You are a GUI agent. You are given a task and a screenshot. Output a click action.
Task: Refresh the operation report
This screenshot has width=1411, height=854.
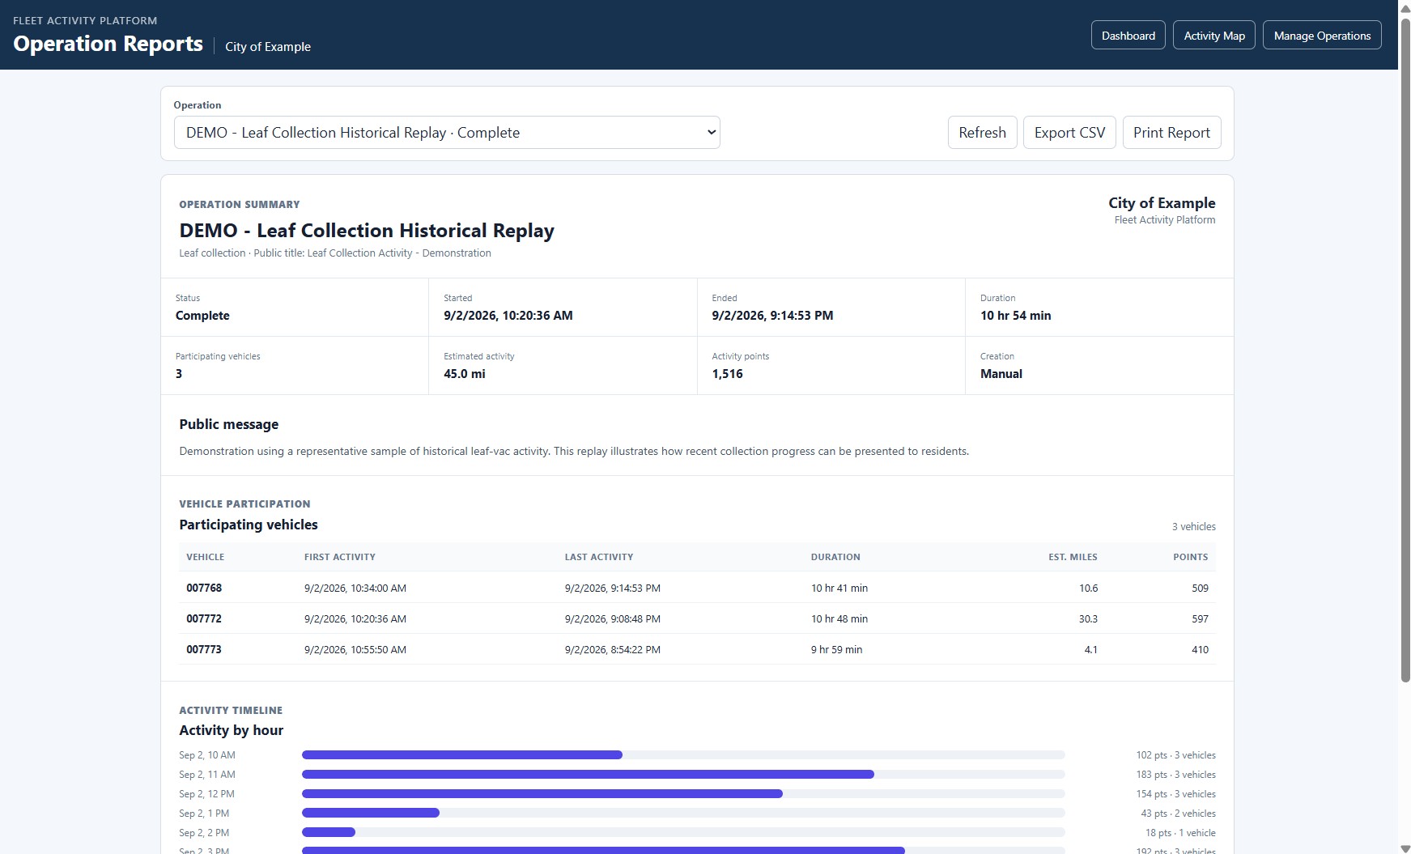tap(982, 133)
